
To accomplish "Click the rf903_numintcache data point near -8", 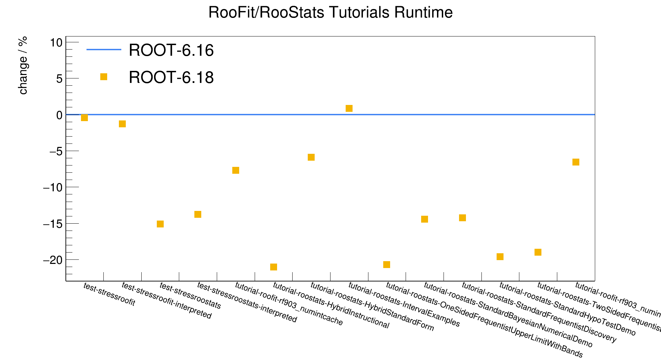I will (x=236, y=170).
